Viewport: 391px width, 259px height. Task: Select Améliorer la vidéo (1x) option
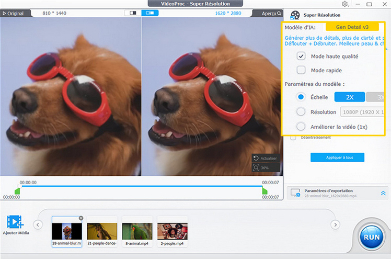[301, 127]
